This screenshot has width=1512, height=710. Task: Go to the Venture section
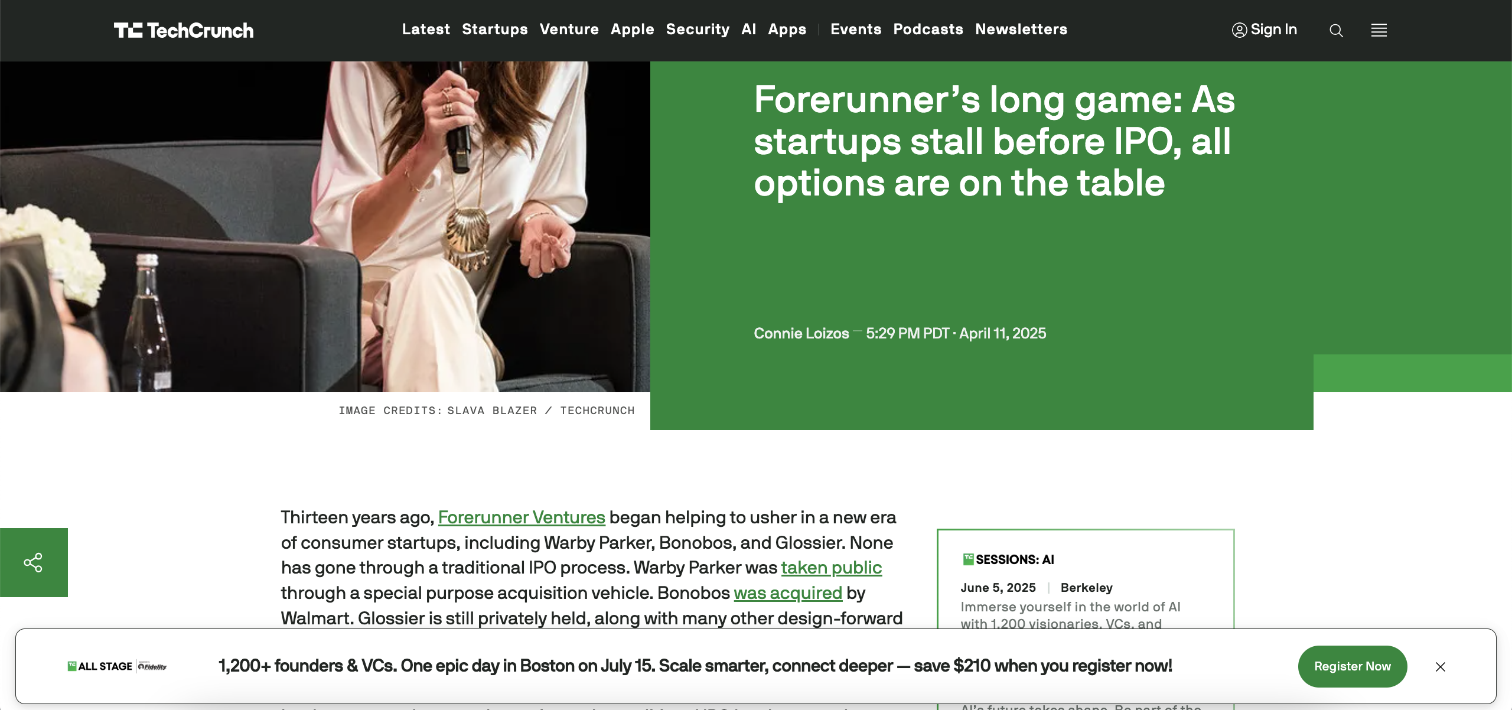tap(569, 29)
